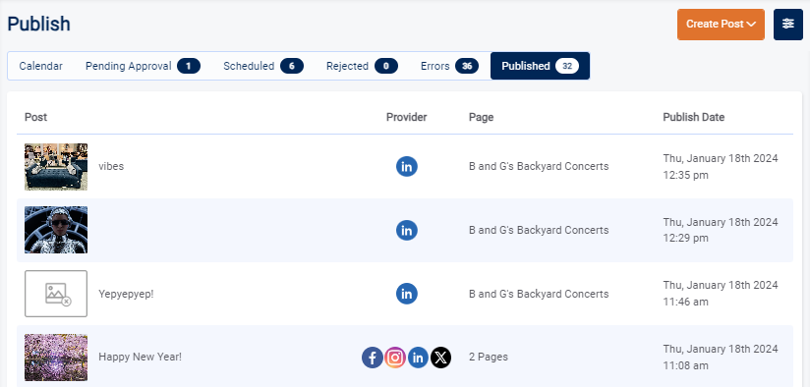This screenshot has width=810, height=387.
Task: Click the broken image placeholder for Yepyepyep! post
Action: pos(56,294)
